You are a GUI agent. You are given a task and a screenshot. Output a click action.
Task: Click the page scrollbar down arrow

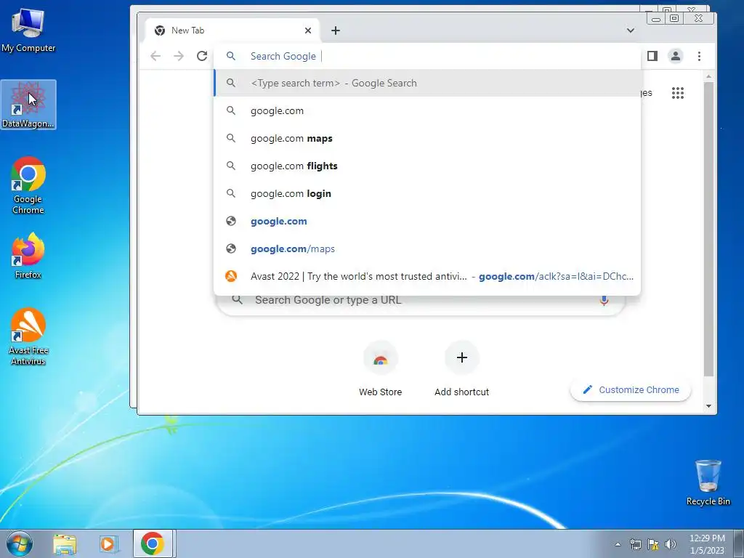[708, 406]
